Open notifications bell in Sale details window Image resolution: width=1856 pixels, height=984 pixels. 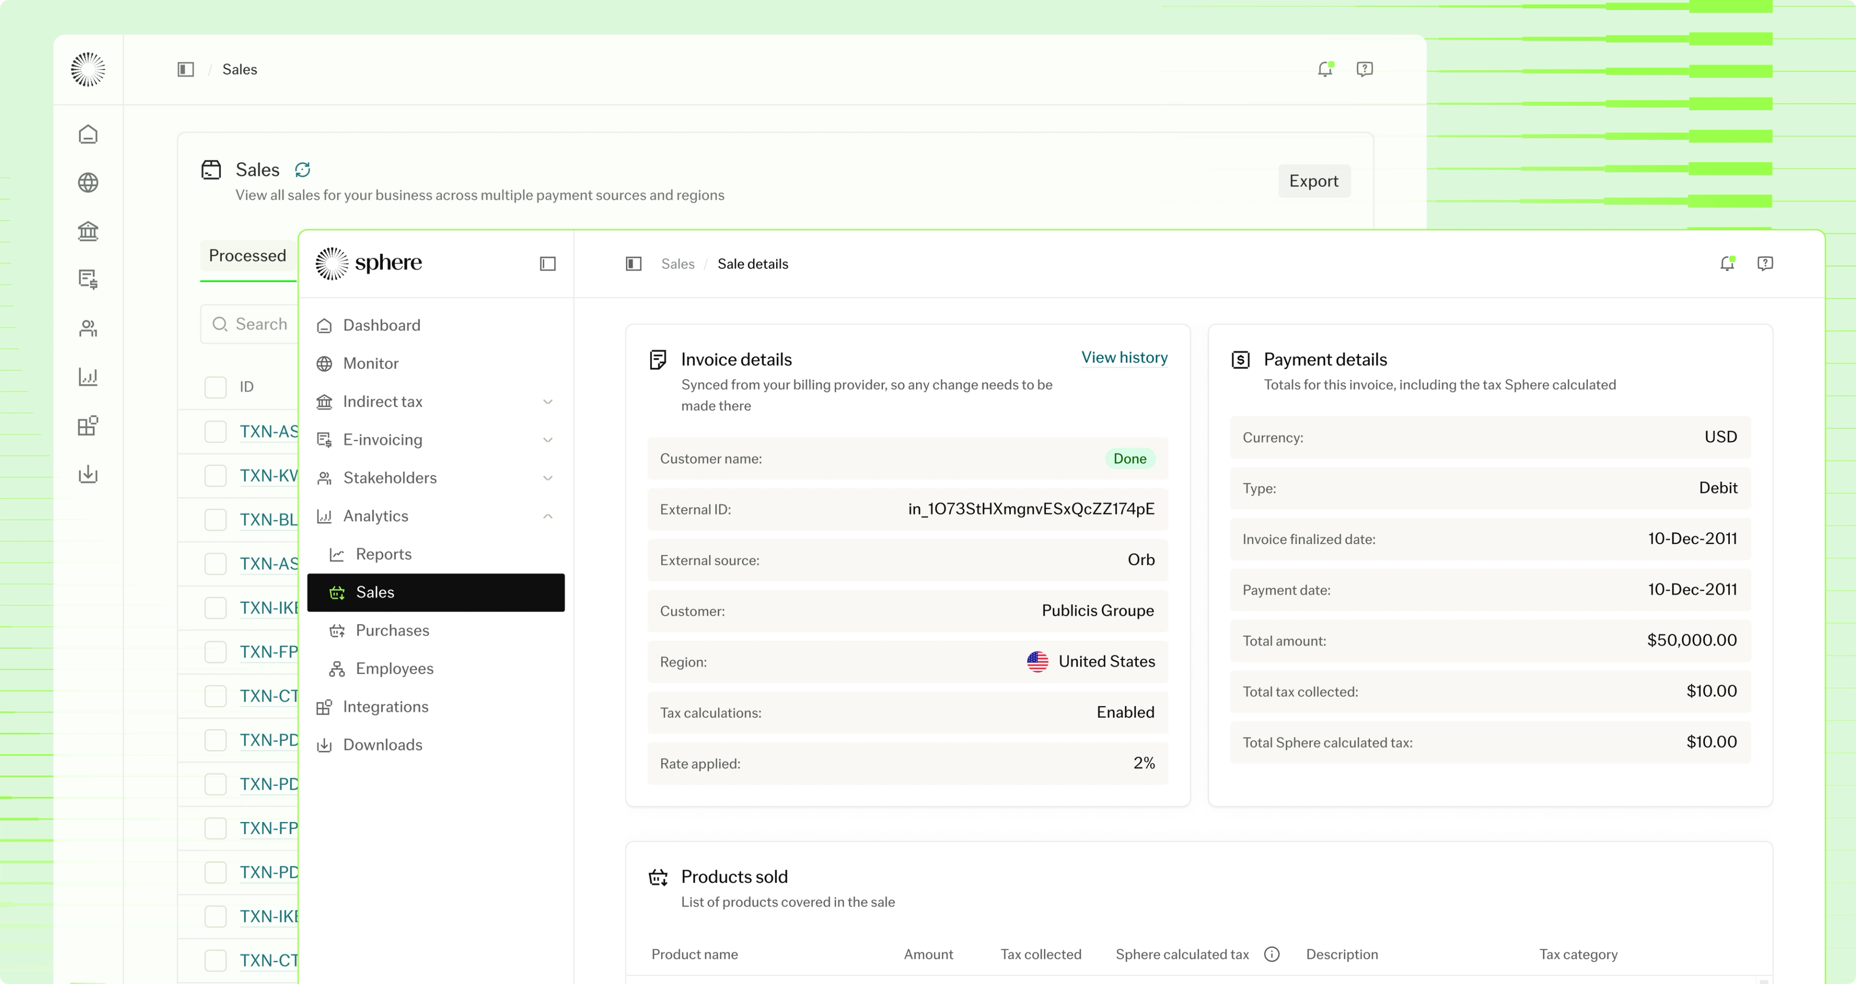1727,264
